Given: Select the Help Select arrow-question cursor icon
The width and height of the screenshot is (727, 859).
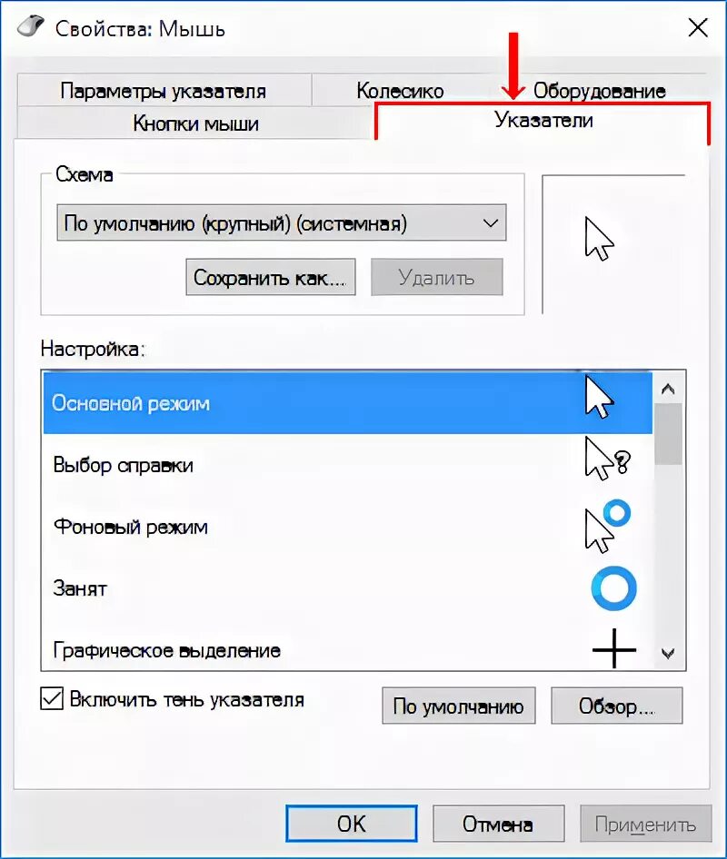Looking at the screenshot, I should (607, 459).
